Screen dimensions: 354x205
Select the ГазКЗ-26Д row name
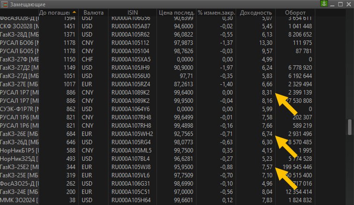tap(19, 142)
